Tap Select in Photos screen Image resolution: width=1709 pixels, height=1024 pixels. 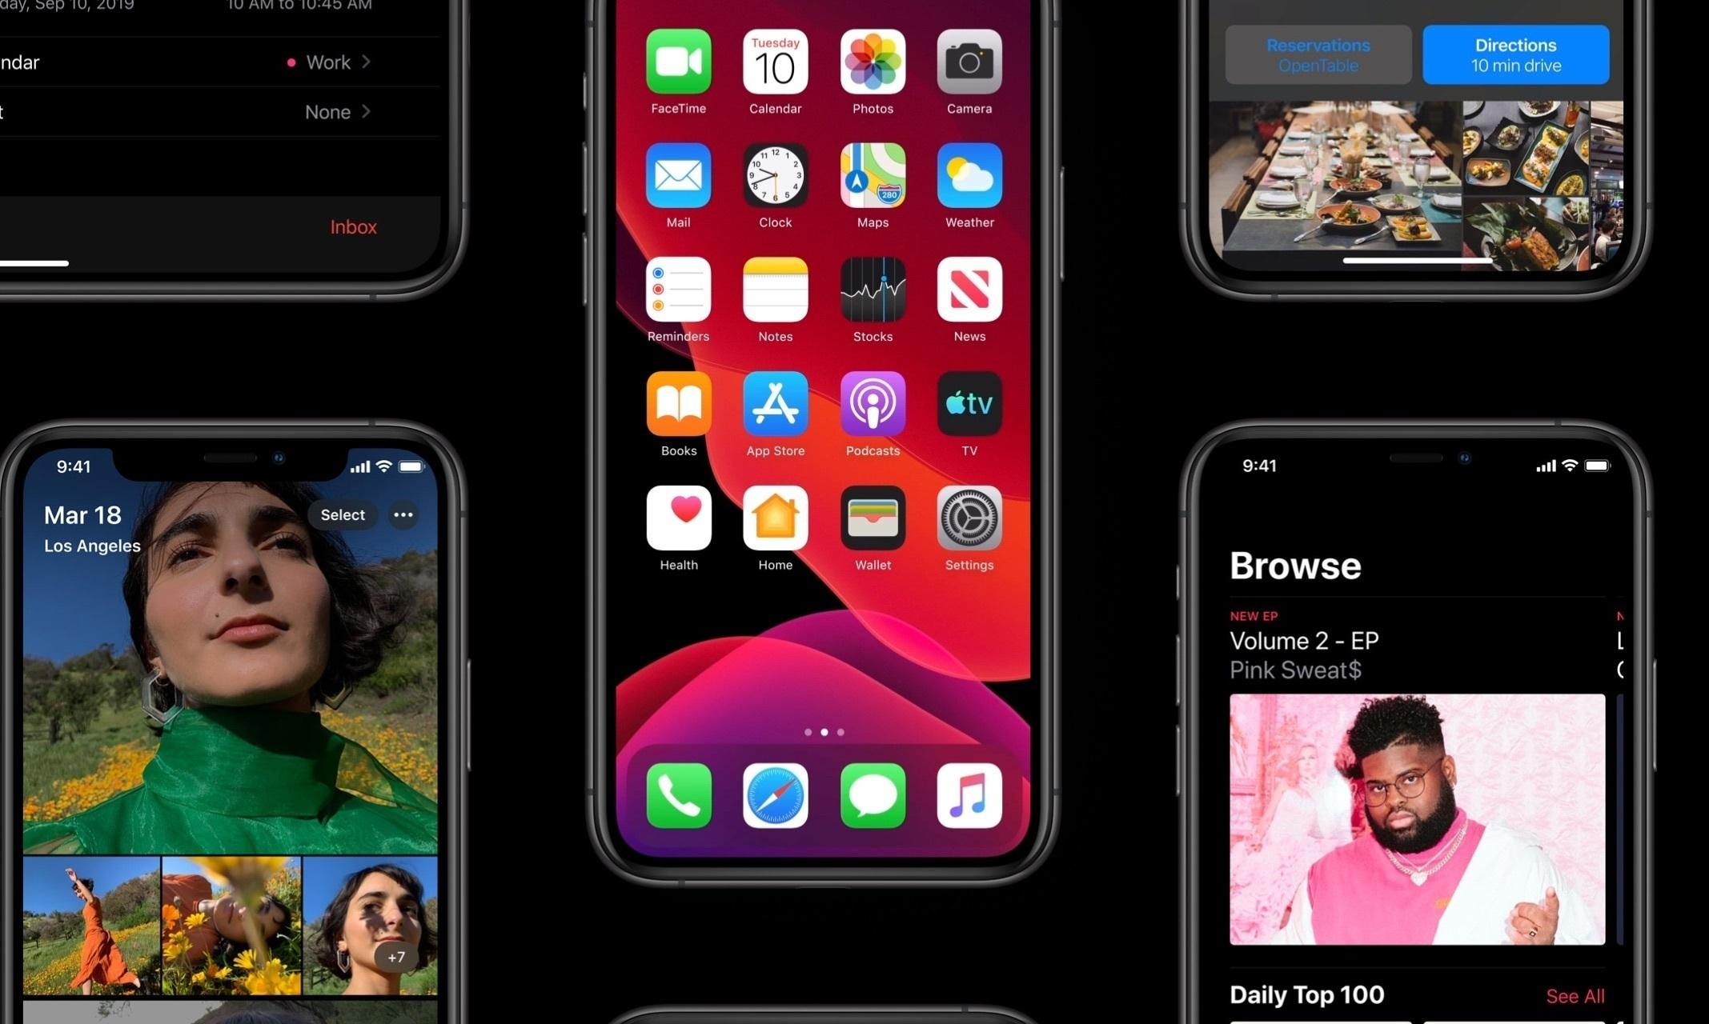point(342,514)
